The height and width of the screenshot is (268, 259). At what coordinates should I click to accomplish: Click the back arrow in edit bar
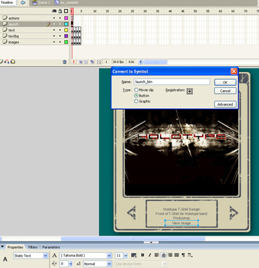[23, 3]
